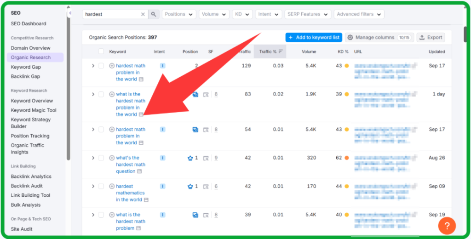Click the 'Add to keyword list' button
The width and height of the screenshot is (471, 239).
313,37
